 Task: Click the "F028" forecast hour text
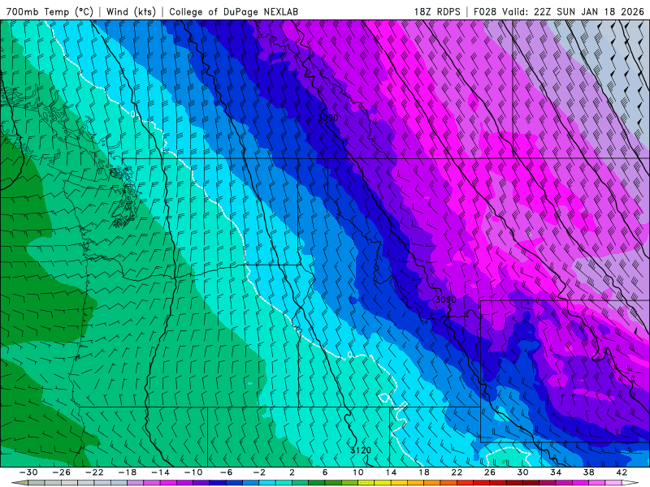[x=484, y=11]
